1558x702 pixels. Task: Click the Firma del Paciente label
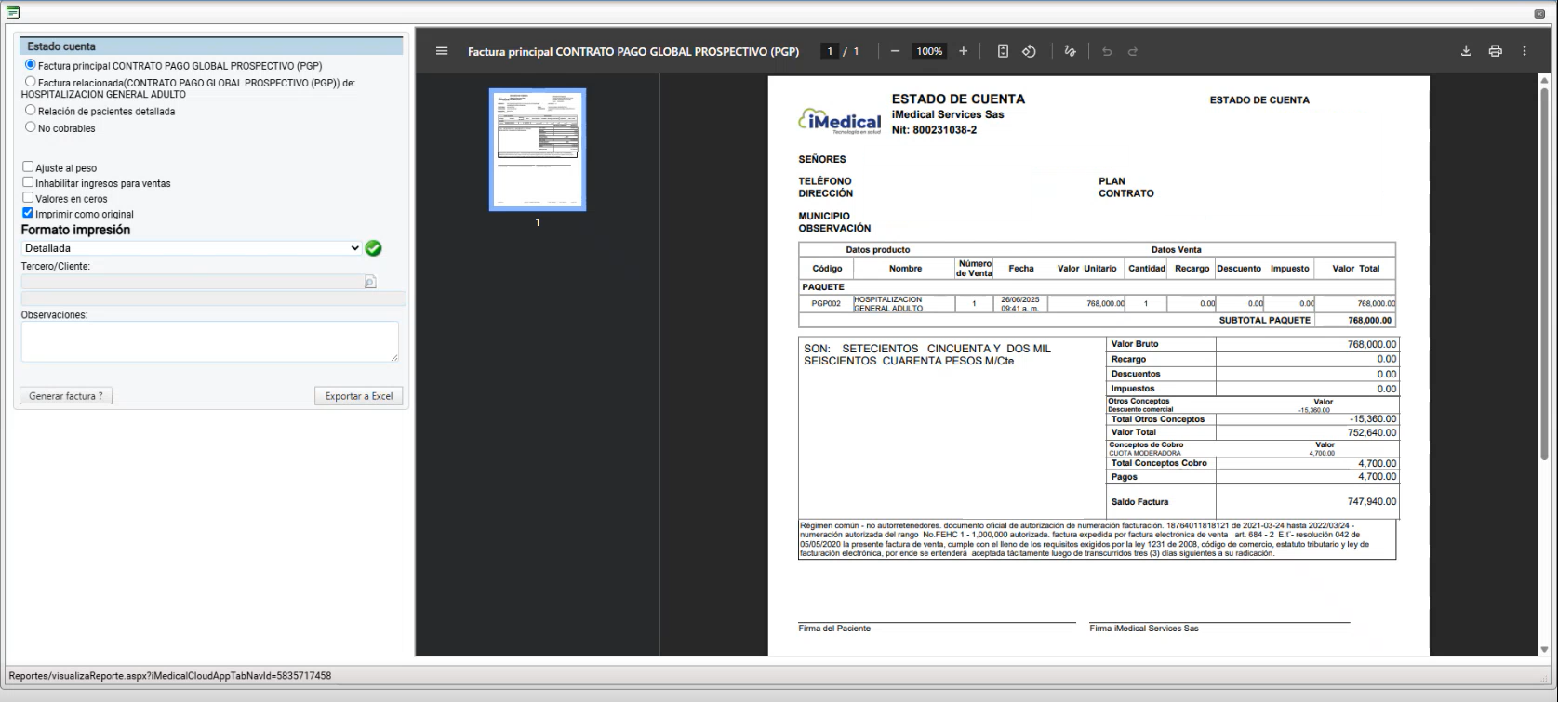[x=834, y=629]
